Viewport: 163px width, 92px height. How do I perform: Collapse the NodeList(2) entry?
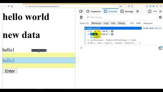[85, 28]
